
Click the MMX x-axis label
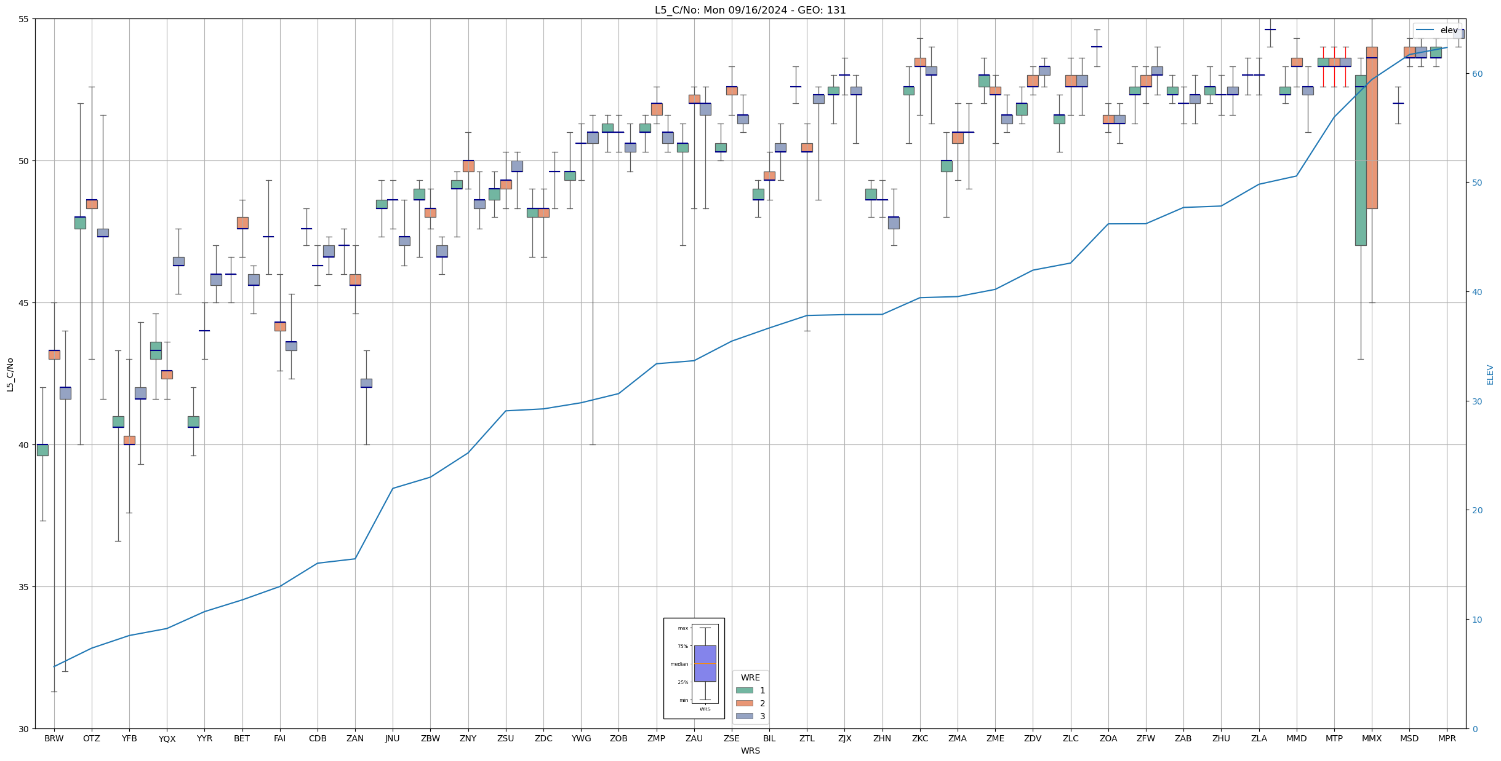point(1372,738)
